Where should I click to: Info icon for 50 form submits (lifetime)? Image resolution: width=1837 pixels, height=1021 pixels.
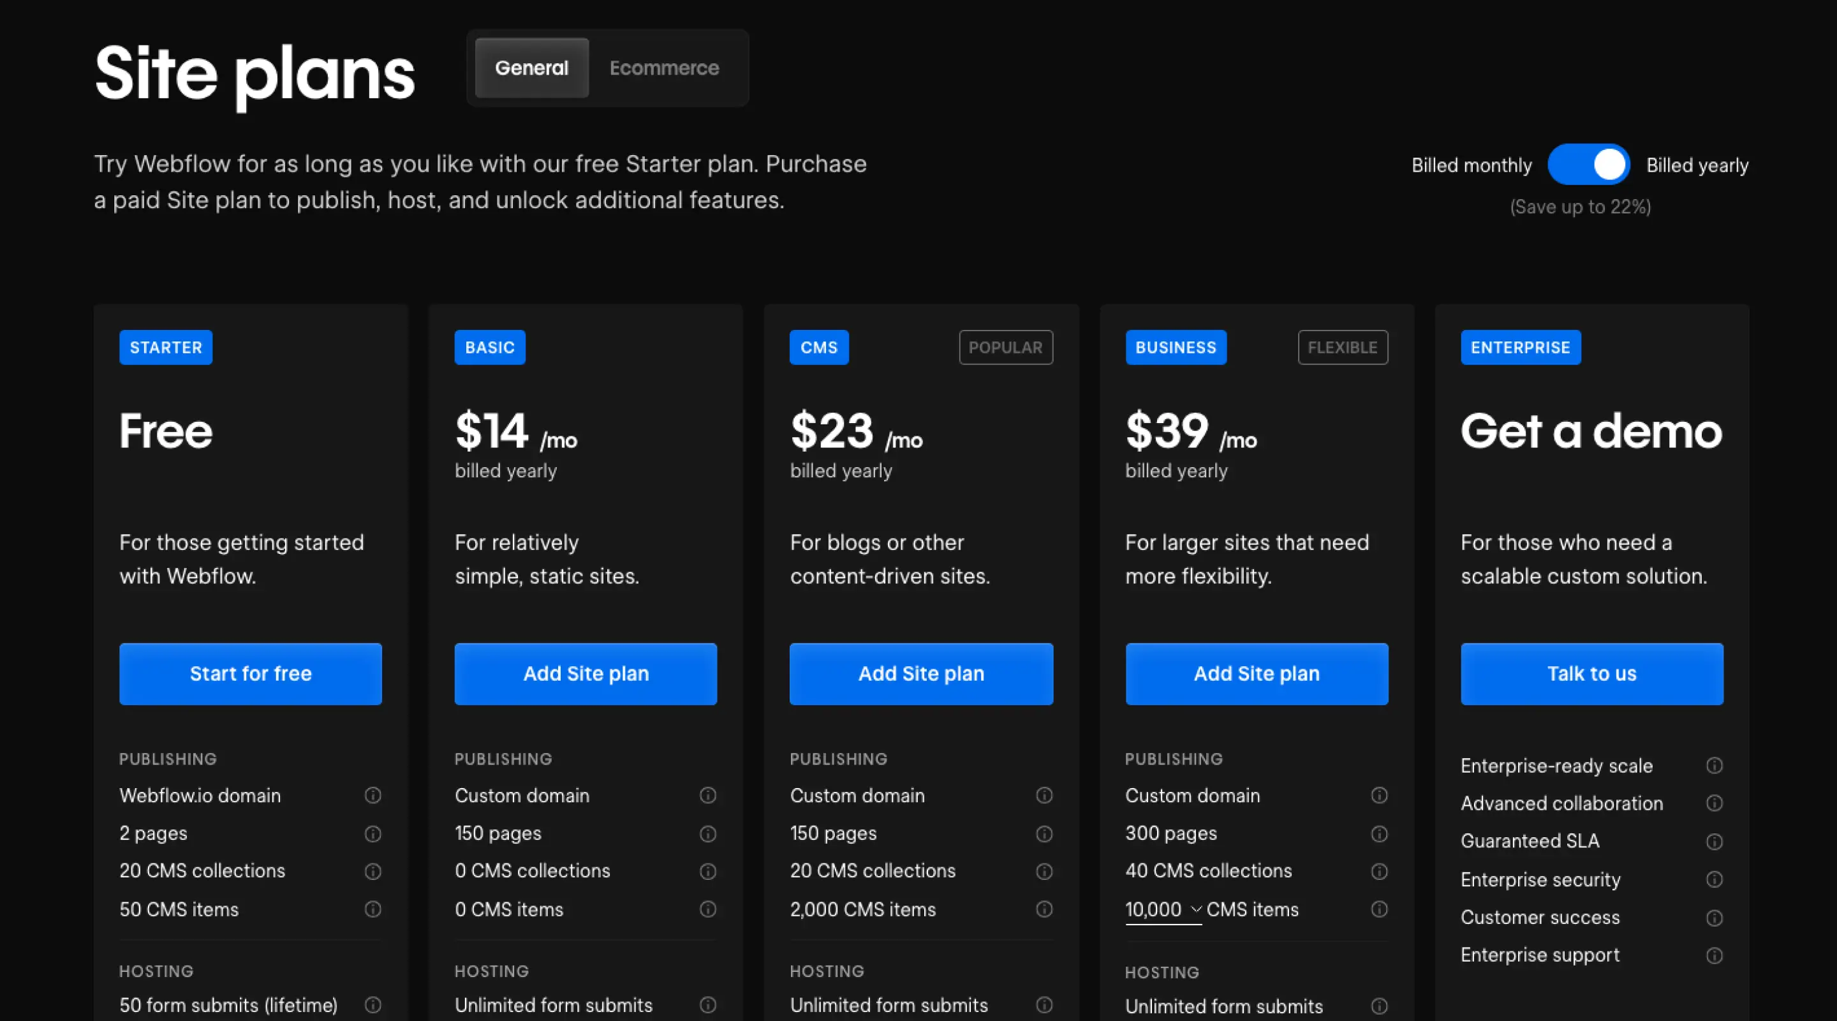[x=373, y=1004]
